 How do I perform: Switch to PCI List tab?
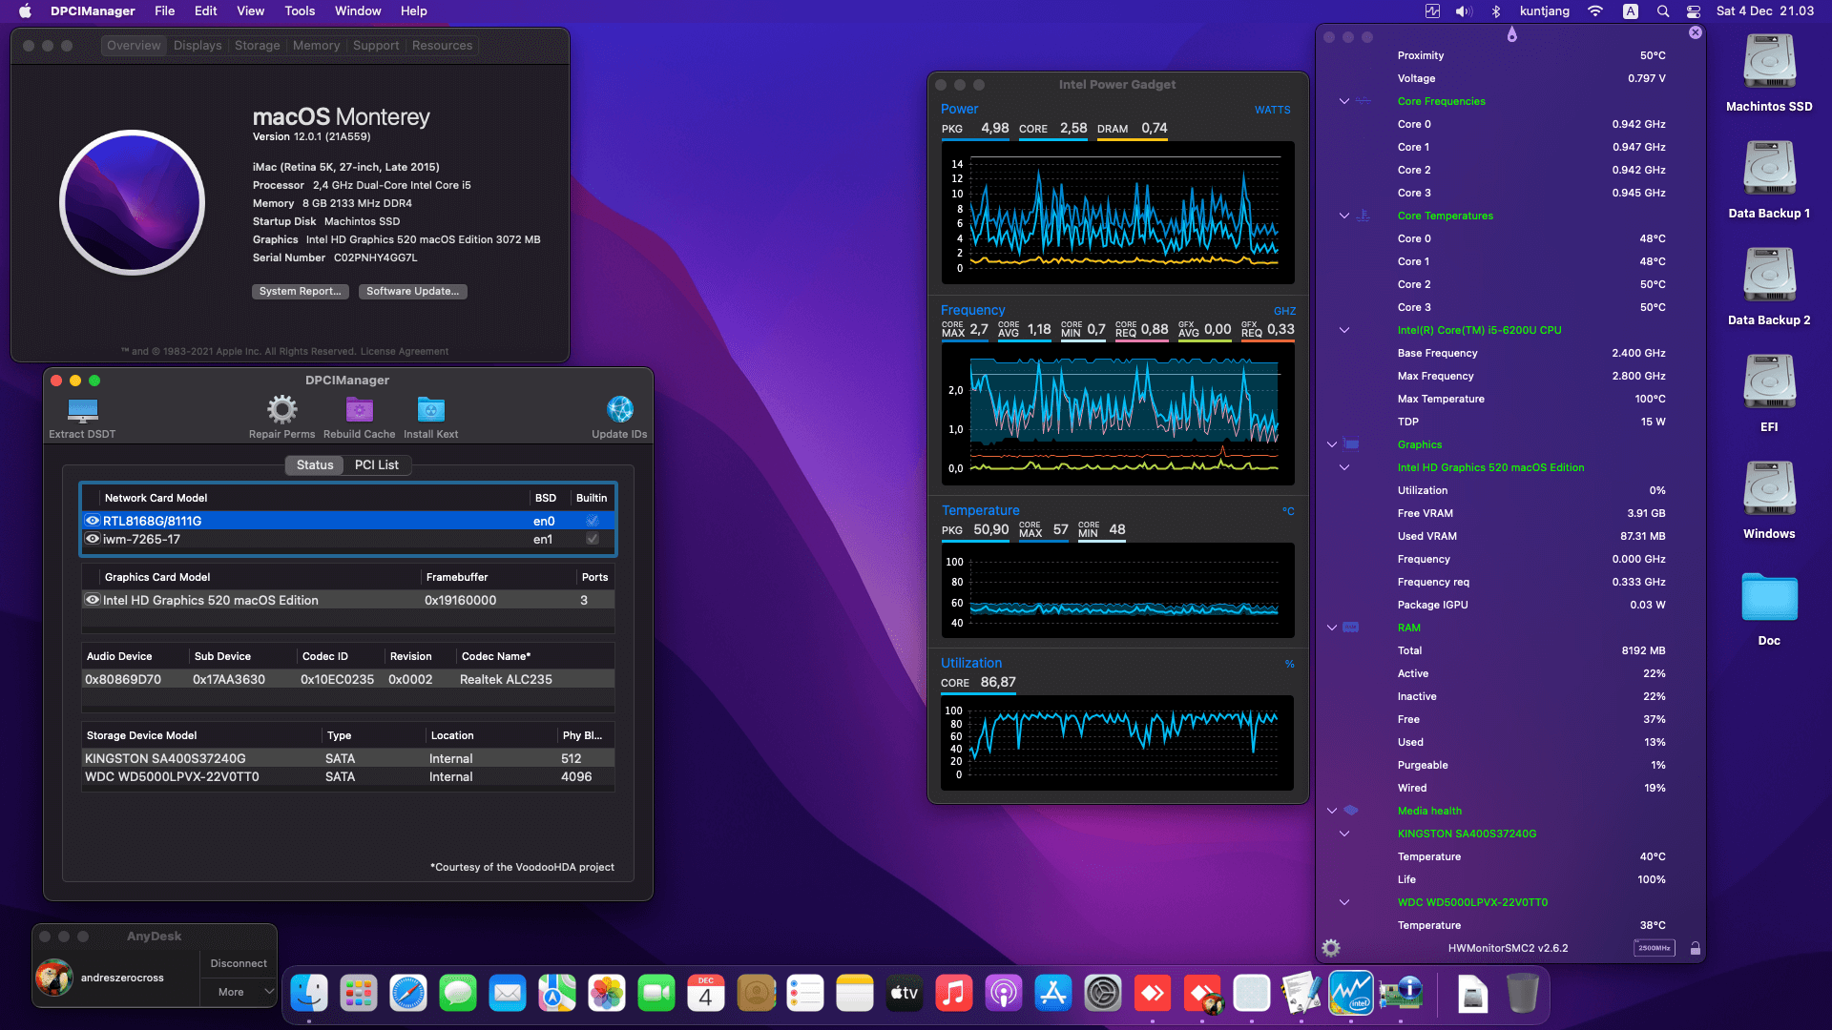[377, 465]
